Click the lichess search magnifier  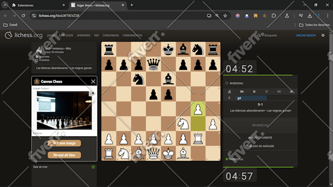point(259,35)
